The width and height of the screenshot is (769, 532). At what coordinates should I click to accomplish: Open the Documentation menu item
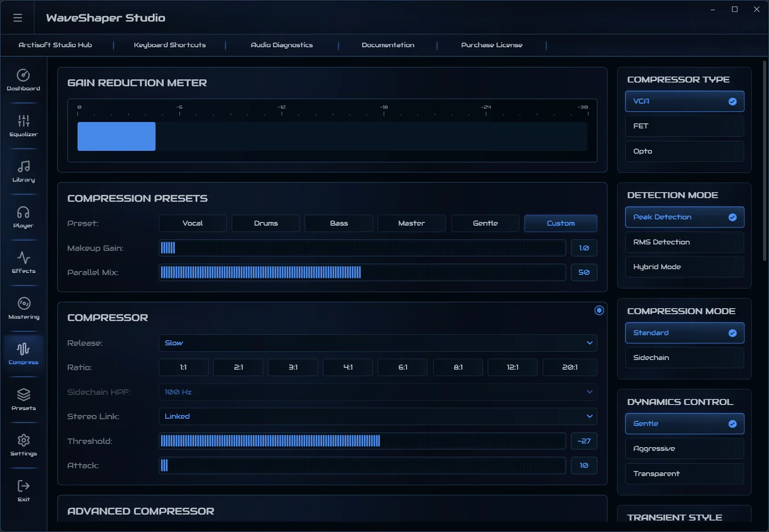pyautogui.click(x=388, y=45)
